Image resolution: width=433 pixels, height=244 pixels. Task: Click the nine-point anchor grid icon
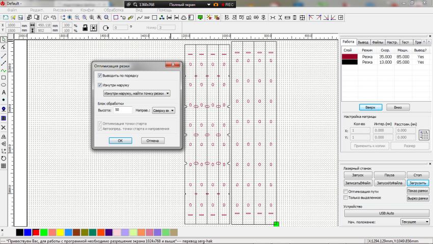point(94,27)
